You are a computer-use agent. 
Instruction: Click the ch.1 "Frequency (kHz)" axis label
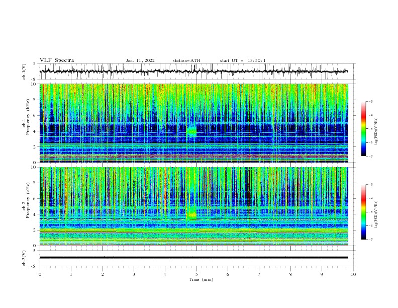[28, 116]
